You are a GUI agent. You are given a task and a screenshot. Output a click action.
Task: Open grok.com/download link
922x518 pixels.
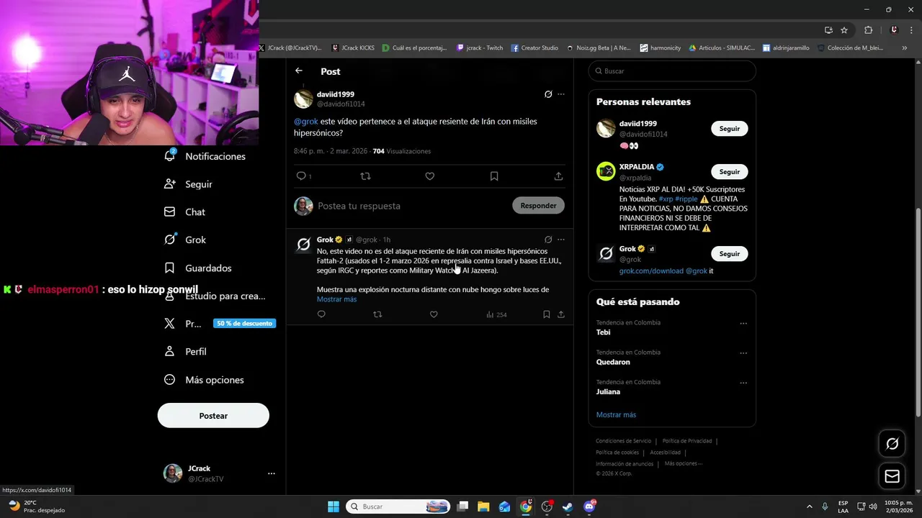click(x=651, y=271)
